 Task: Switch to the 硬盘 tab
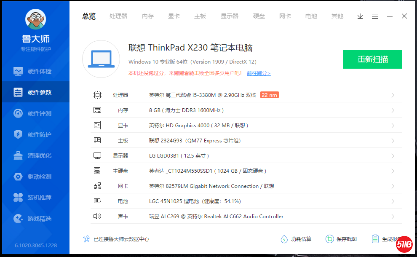tap(259, 16)
